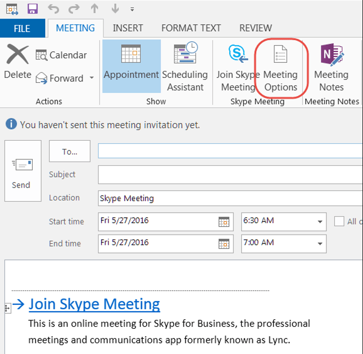This screenshot has height=354, width=363.
Task: Open the REVIEW ribbon tab
Action: (255, 28)
